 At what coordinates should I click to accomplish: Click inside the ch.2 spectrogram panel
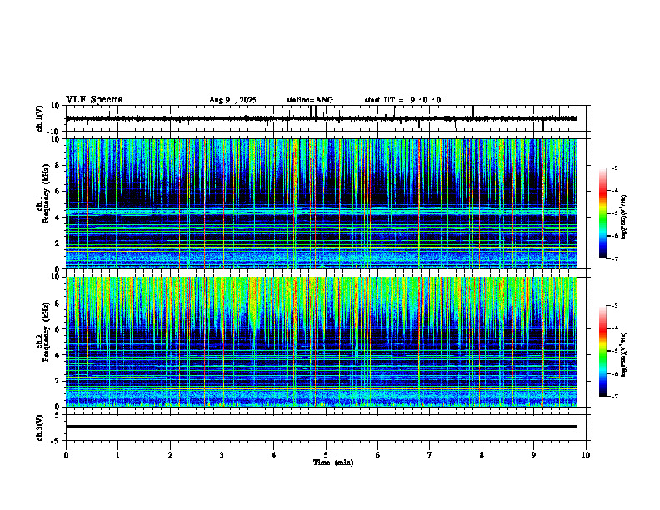coord(322,342)
